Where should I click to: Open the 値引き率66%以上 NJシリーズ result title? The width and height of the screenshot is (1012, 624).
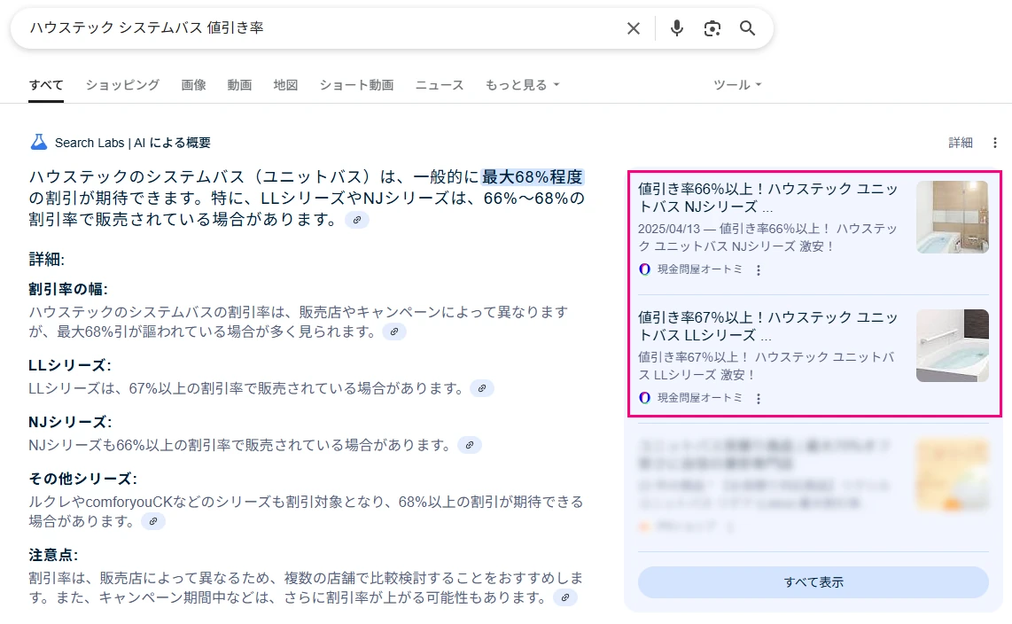[768, 198]
